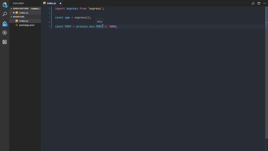The height and width of the screenshot is (151, 268).
Task: Click the 'express' string literal on line 1
Action: click(95, 8)
